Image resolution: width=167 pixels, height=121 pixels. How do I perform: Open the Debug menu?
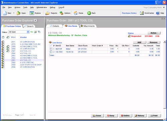coord(52,7)
